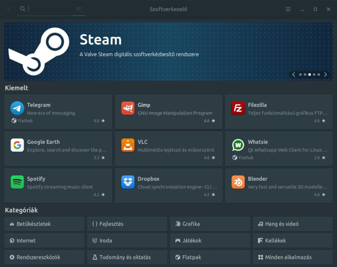
Task: Open the Tudomány és oktatás category
Action: pos(127,257)
